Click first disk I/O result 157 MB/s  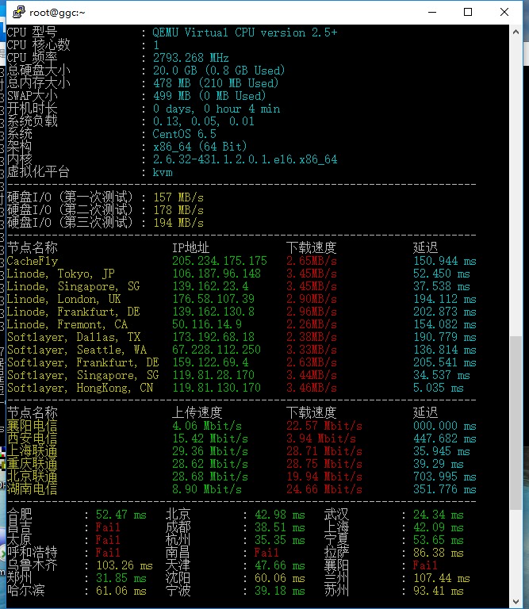click(x=178, y=197)
